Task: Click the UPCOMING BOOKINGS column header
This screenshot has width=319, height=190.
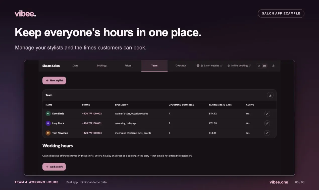Action: [181, 105]
